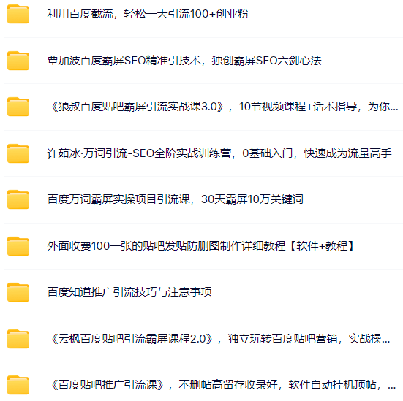Click folder icon next to 百度万词霸屏实操项目

(18, 199)
